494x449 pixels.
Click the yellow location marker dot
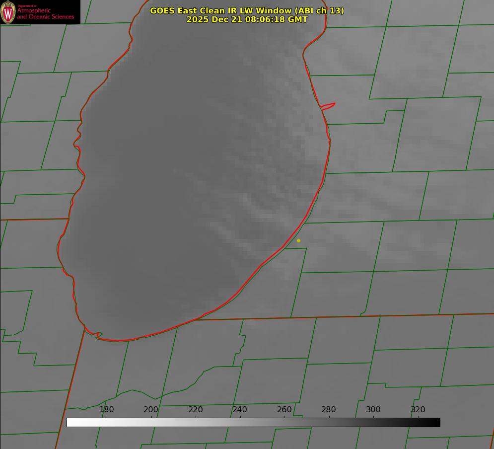click(x=299, y=241)
